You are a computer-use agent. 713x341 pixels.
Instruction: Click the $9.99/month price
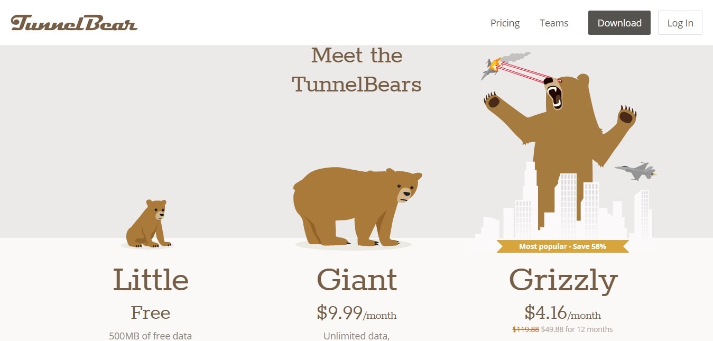point(357,313)
